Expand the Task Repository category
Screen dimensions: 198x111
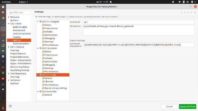tap(9, 73)
